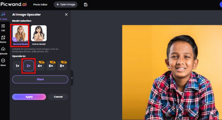Click the Open image button
Image resolution: width=222 pixels, height=120 pixels.
(x=65, y=5)
